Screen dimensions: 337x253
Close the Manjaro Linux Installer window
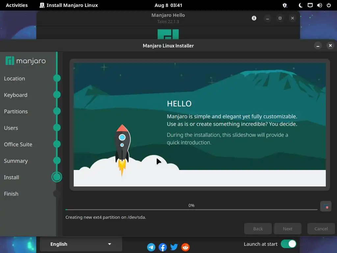(330, 45)
